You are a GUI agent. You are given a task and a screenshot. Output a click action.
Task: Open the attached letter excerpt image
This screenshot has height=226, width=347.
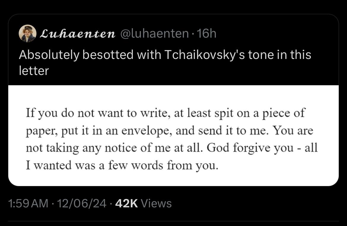click(173, 135)
